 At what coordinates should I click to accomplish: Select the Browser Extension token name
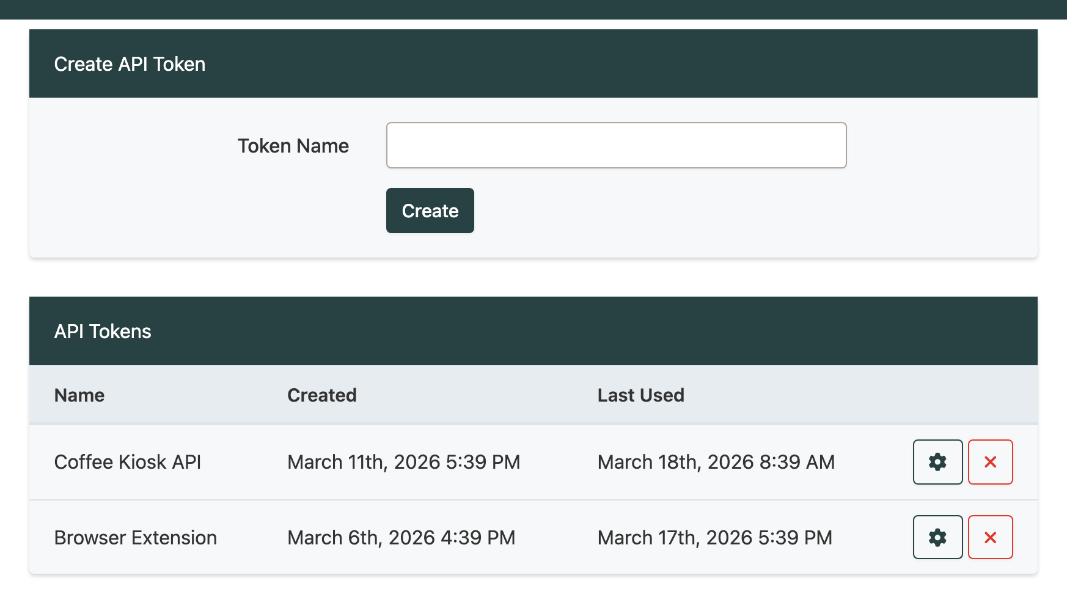135,537
